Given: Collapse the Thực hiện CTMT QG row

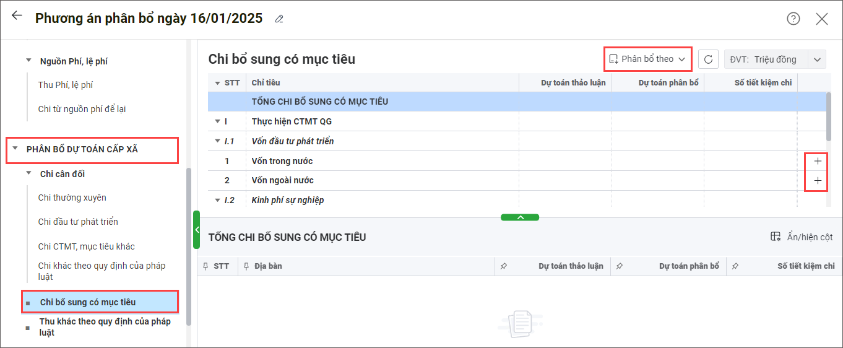Looking at the screenshot, I should 217,121.
